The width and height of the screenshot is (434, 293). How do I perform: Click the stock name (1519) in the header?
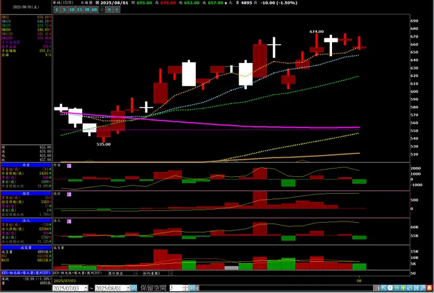(x=64, y=3)
